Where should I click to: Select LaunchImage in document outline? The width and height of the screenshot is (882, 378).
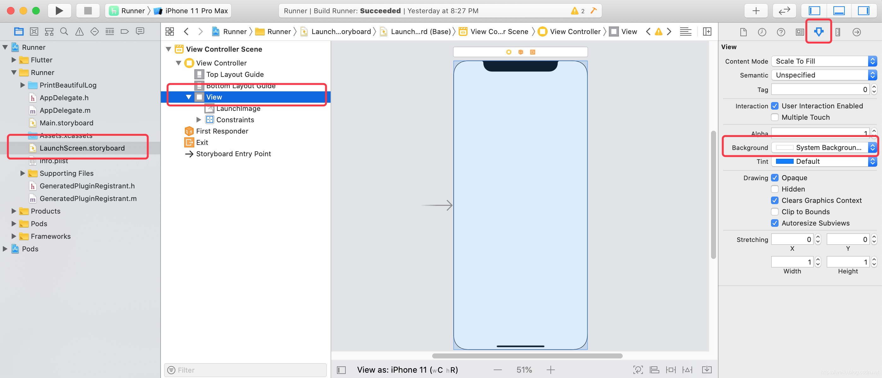pos(238,108)
